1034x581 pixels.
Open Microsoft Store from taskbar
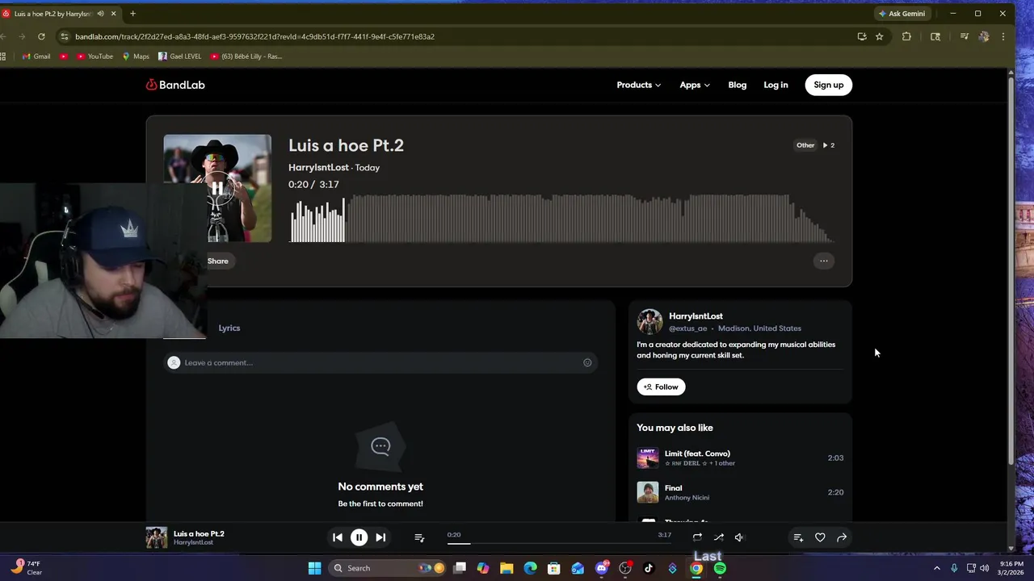point(553,568)
